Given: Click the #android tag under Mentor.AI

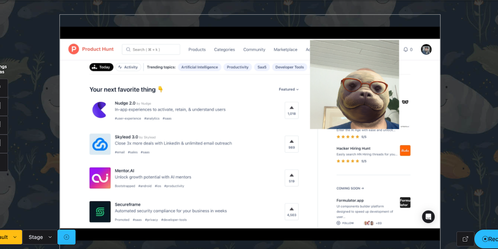Looking at the screenshot, I should tap(145, 186).
